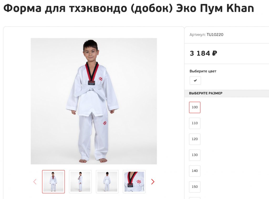Open the side view thumbnail
The width and height of the screenshot is (269, 199).
(x=80, y=182)
